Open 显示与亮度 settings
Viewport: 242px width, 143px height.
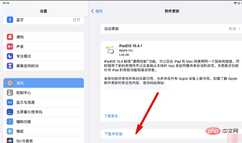(44, 102)
